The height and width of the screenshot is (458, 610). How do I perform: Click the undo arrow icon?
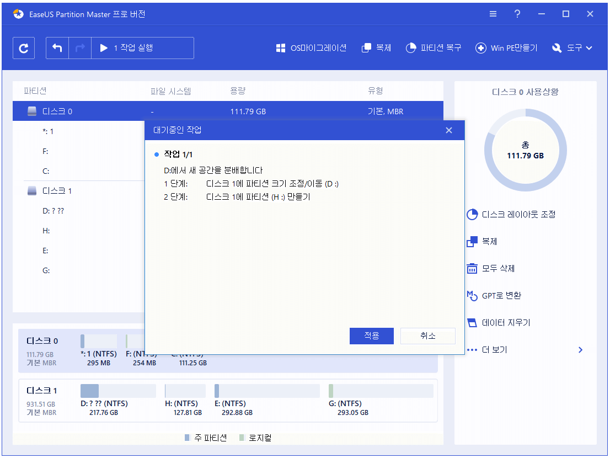point(57,48)
